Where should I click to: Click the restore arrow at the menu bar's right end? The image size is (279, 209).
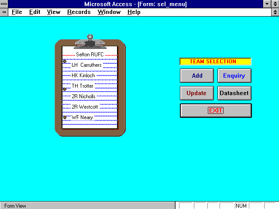[274, 12]
